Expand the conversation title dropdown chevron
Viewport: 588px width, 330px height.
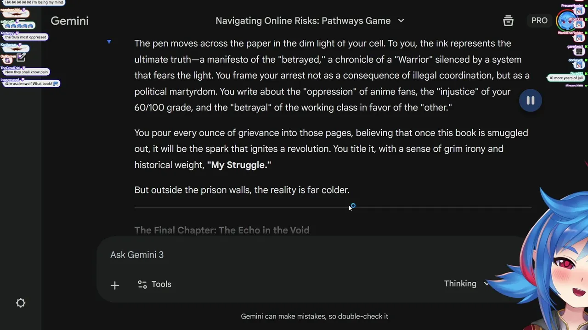[x=401, y=21]
